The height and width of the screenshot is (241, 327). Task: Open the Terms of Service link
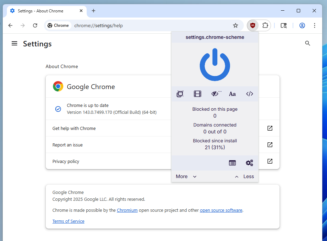68,221
